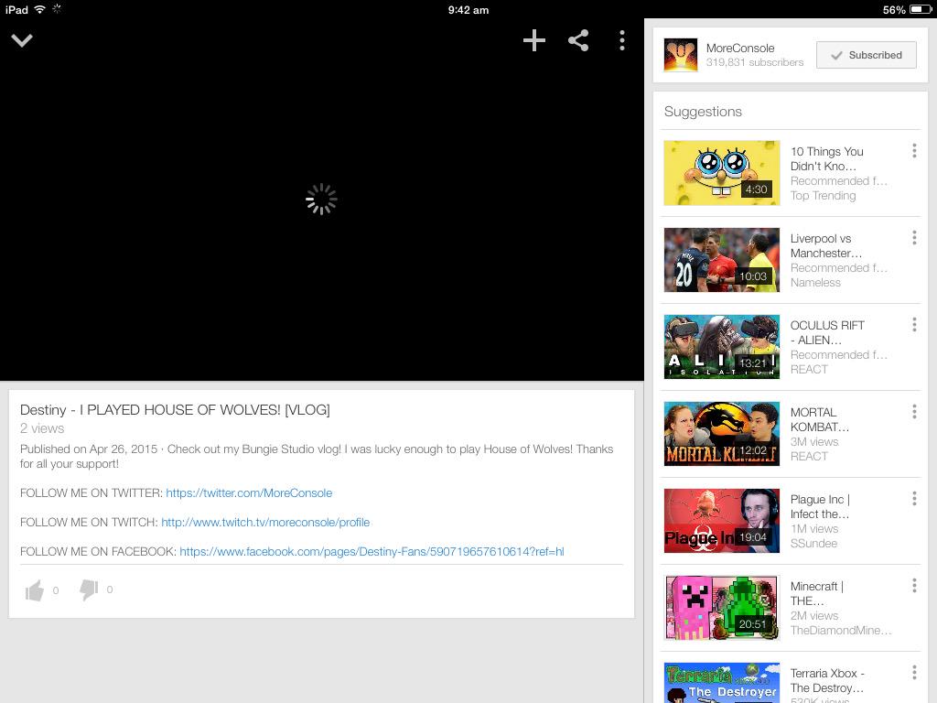Open the Oculus Rift Alien Isolation thumbnail
The height and width of the screenshot is (703, 937).
(722, 347)
